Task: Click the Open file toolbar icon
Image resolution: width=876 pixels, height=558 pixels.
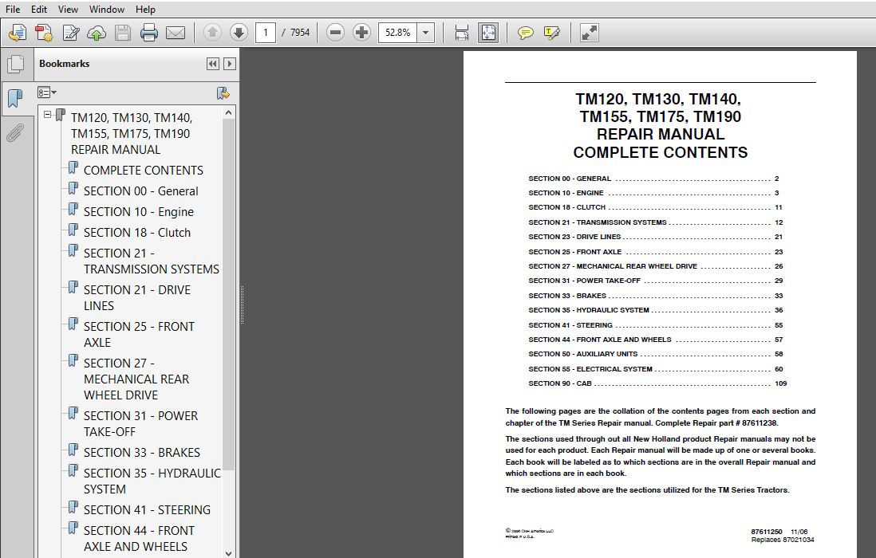Action: pyautogui.click(x=18, y=33)
